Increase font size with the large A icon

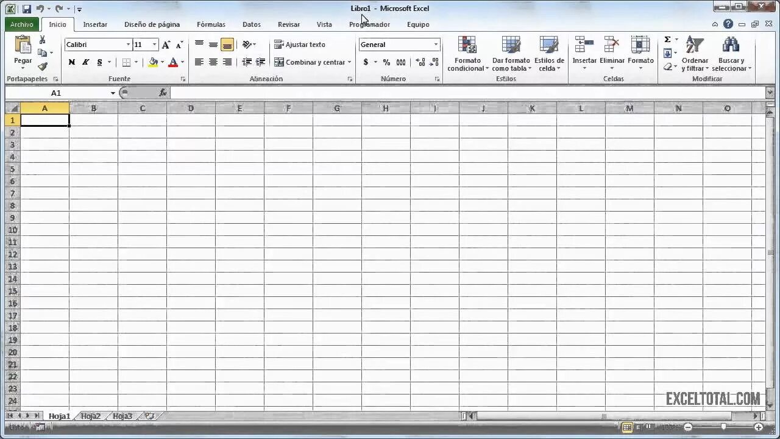click(166, 45)
